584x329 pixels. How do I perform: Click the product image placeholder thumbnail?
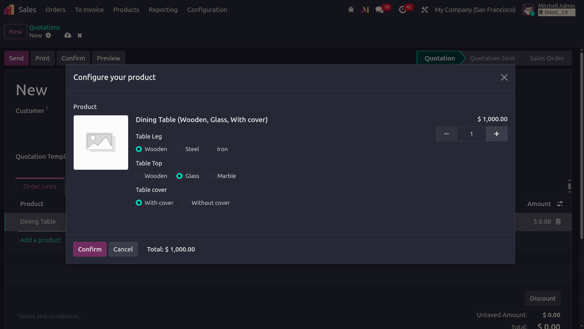coord(101,143)
